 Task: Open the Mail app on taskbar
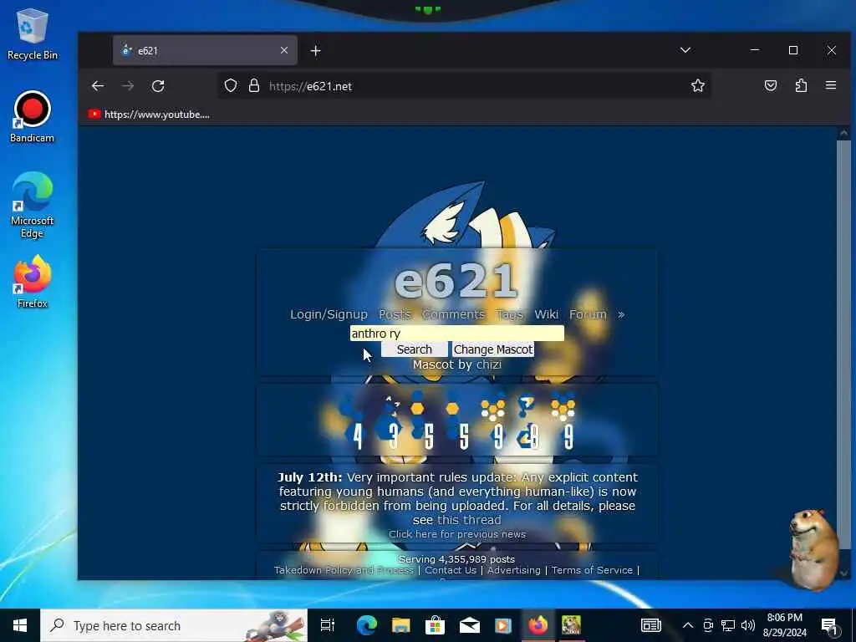point(470,625)
